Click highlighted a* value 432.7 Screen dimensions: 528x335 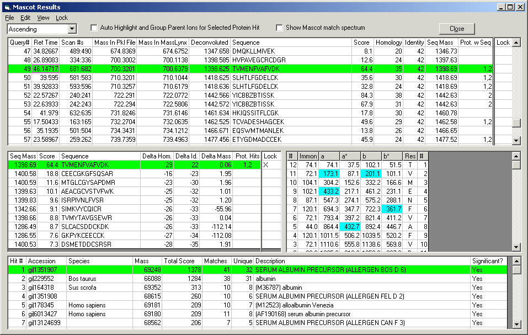(x=350, y=227)
